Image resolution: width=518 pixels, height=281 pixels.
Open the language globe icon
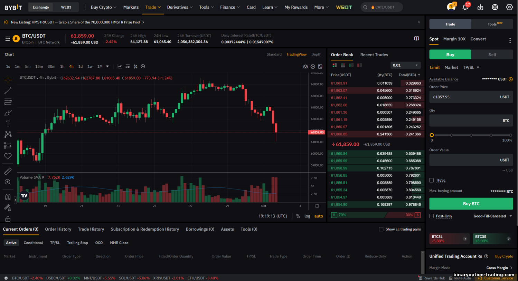coord(495,7)
